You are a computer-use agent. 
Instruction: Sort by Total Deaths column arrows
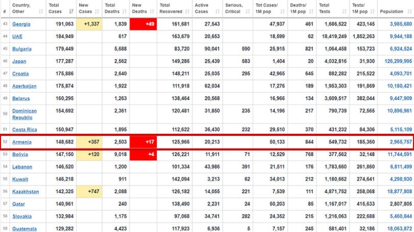[125, 11]
